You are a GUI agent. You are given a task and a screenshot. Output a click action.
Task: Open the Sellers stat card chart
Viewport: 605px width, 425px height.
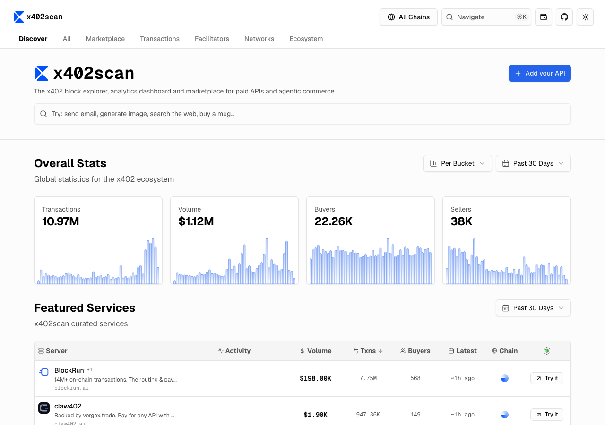(507, 240)
